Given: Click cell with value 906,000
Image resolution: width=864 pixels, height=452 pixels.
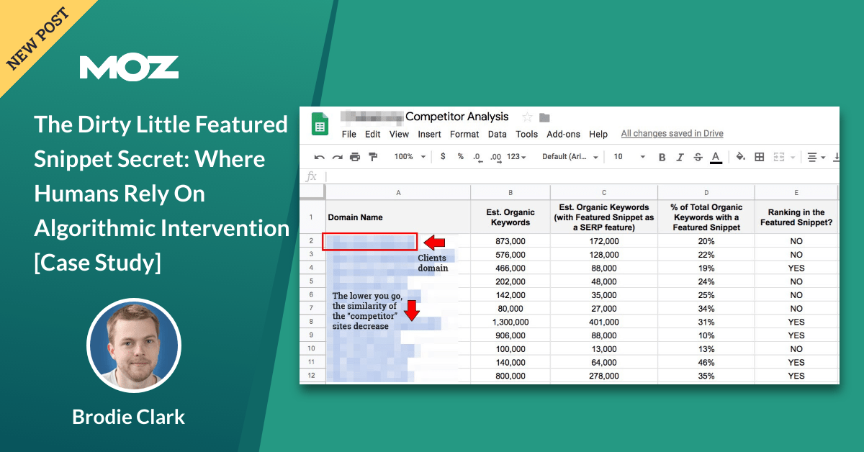Looking at the screenshot, I should click(x=510, y=335).
